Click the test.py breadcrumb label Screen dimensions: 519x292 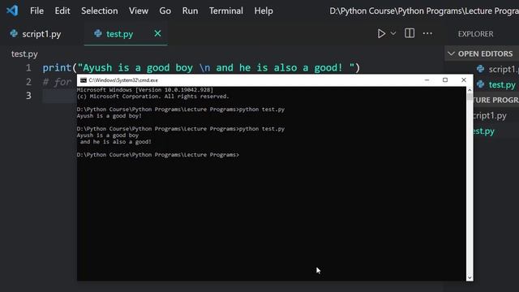pos(24,54)
